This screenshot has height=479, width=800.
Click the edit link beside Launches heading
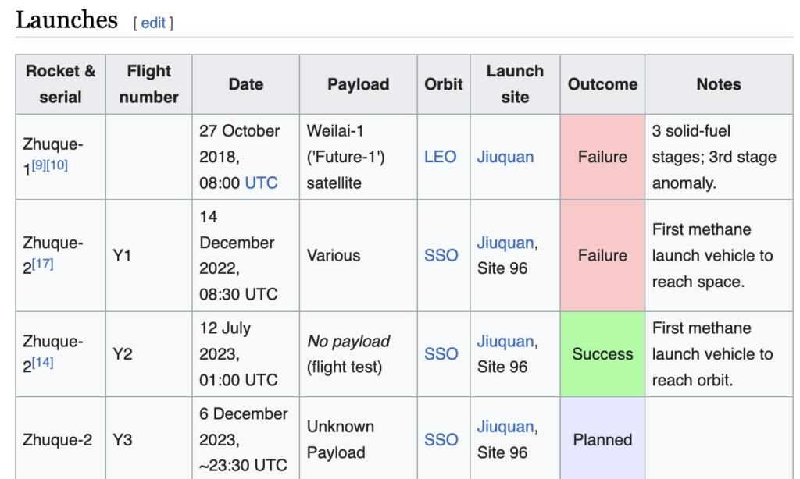tap(153, 23)
